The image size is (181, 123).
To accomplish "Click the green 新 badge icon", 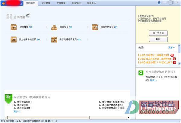I will [x=8, y=99].
